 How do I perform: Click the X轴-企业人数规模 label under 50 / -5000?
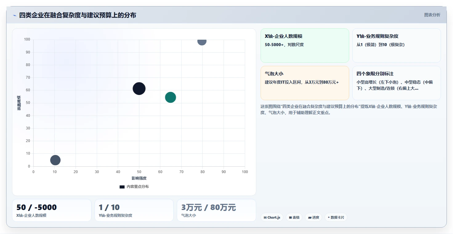(x=31, y=216)
